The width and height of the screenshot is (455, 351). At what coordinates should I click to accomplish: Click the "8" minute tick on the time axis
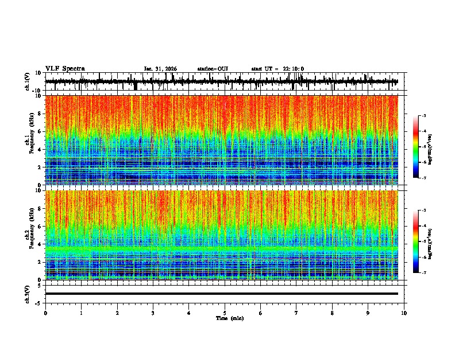tap(332, 313)
